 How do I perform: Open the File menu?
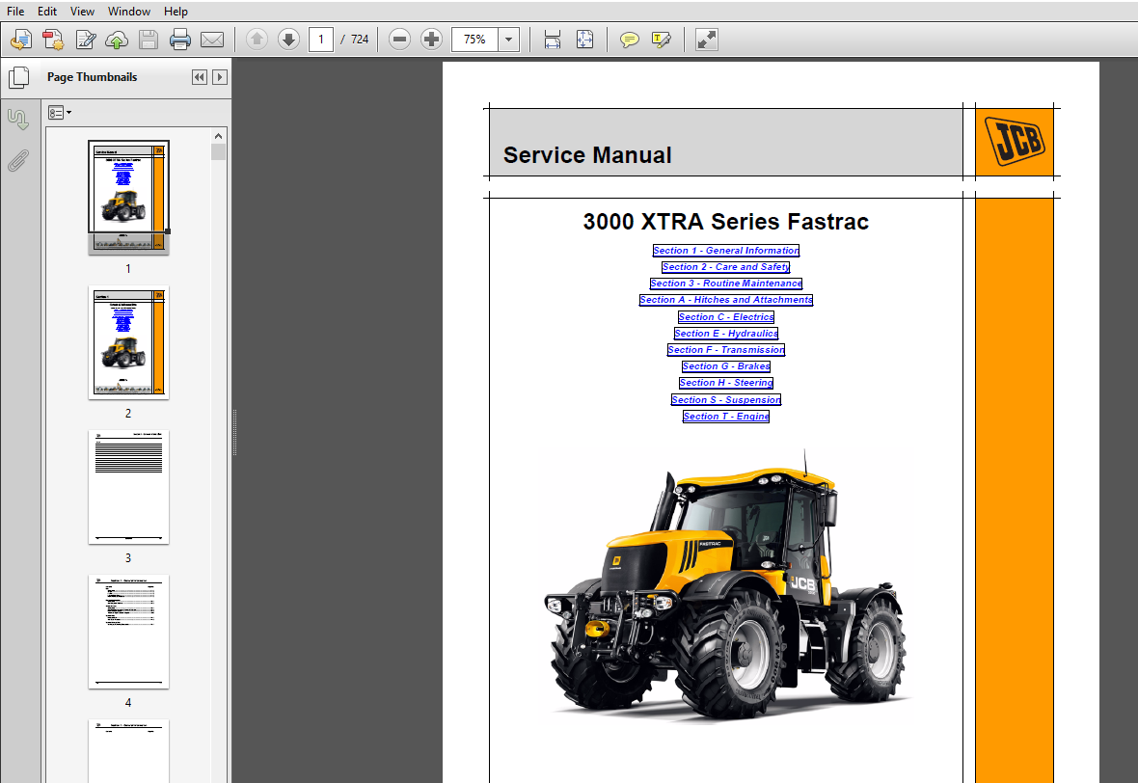coord(15,11)
